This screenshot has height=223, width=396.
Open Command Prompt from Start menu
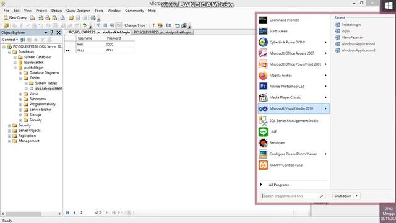tap(293, 20)
